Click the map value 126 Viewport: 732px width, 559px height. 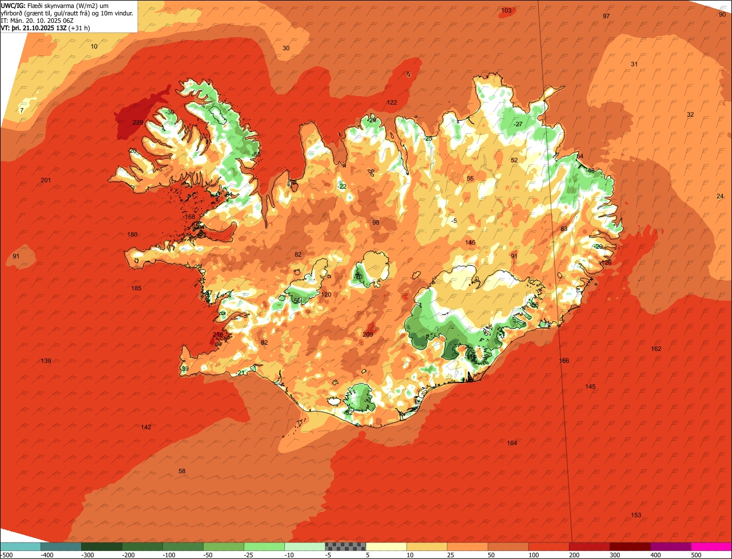[606, 263]
